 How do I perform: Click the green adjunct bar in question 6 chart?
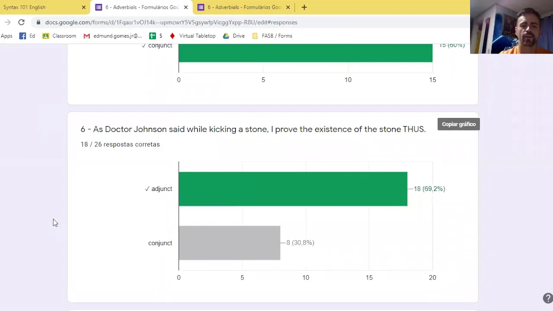293,189
